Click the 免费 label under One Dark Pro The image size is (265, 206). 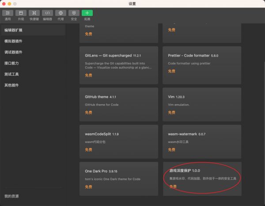tap(88, 187)
